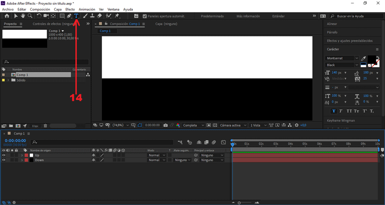Viewport: 385px width, 205px height.
Task: Toggle Subscript button
Action: tap(372, 111)
